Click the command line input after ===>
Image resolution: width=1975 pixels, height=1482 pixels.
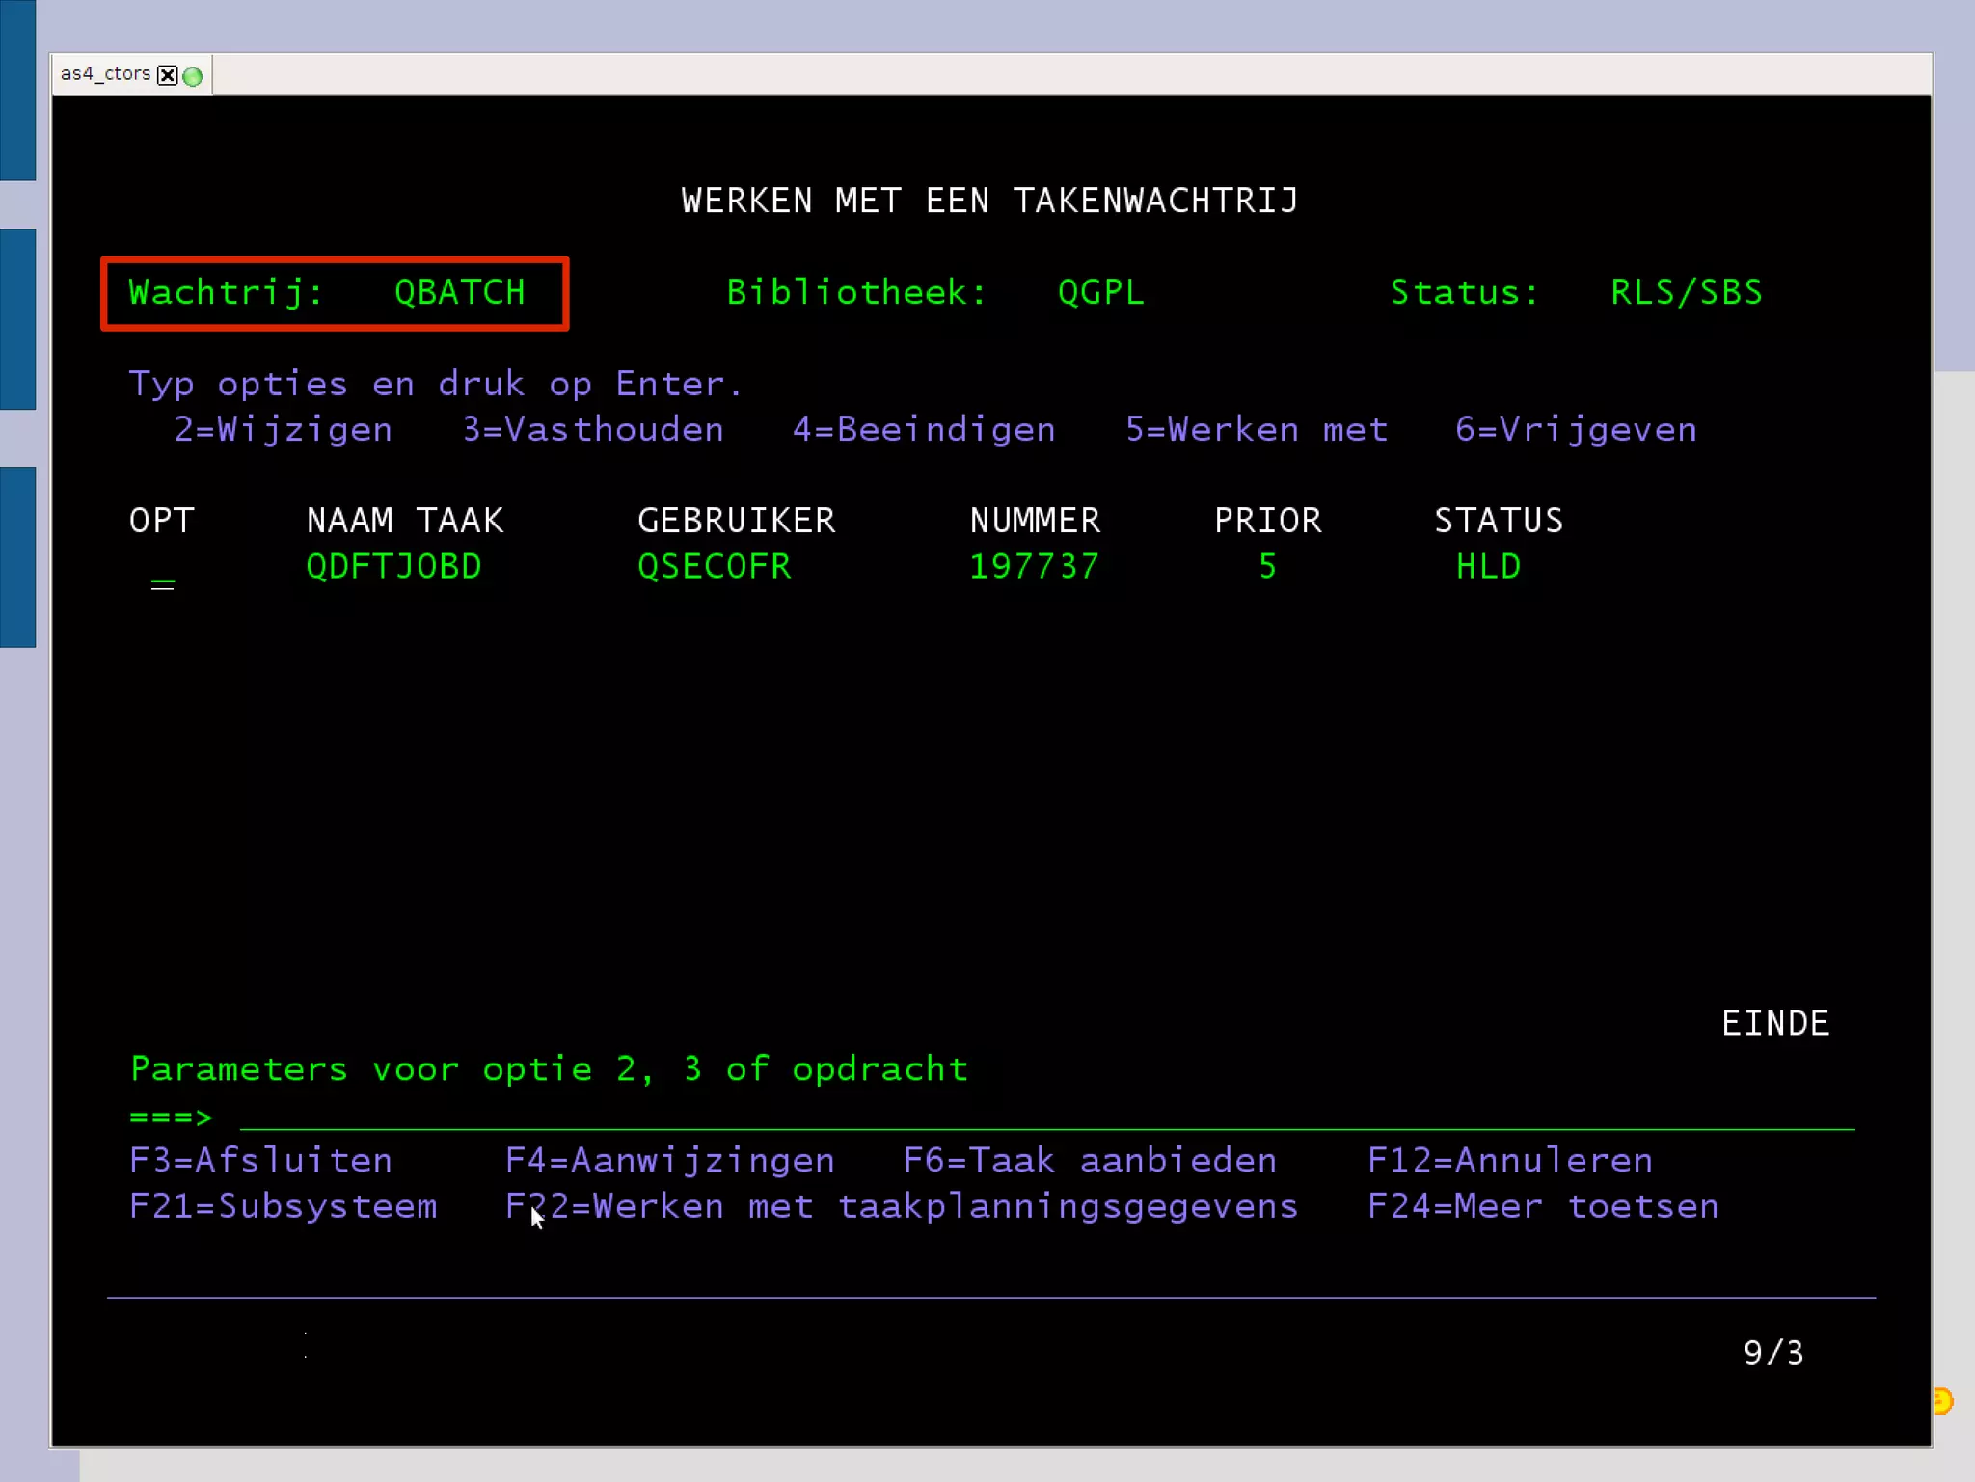tap(1046, 1117)
